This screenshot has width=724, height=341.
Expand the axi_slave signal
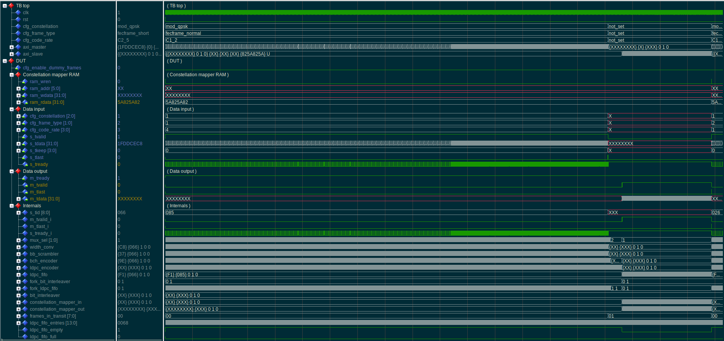click(x=11, y=54)
